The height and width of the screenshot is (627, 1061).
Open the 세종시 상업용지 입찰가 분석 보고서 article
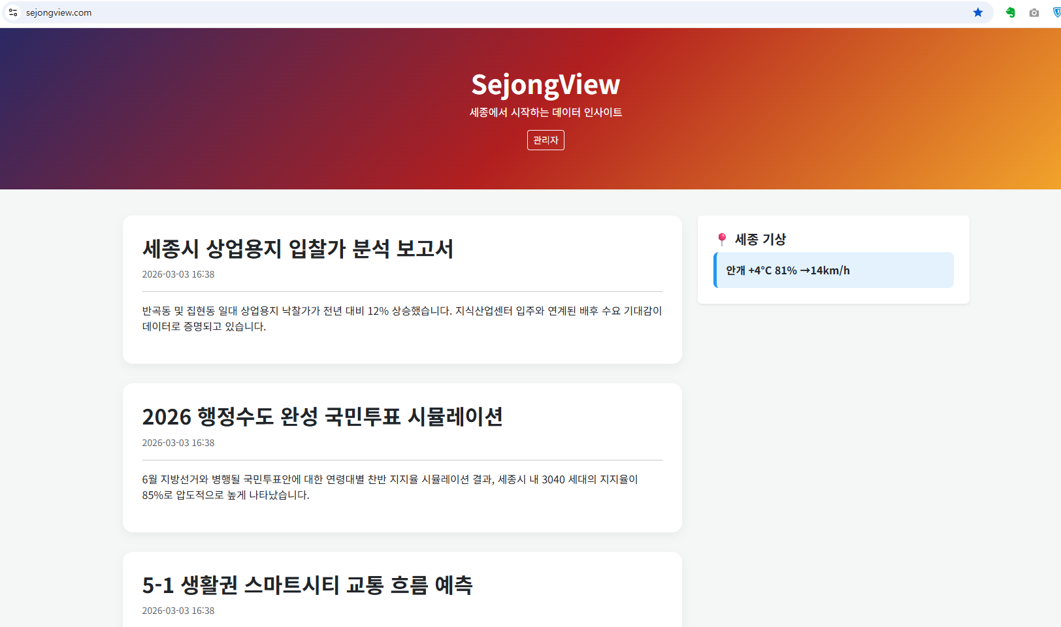[298, 249]
